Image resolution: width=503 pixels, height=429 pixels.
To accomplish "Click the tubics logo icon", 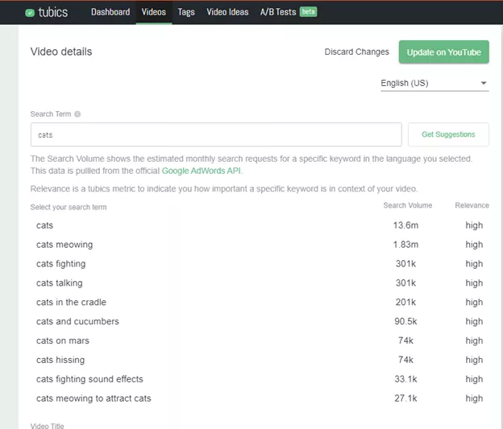I will click(x=30, y=13).
